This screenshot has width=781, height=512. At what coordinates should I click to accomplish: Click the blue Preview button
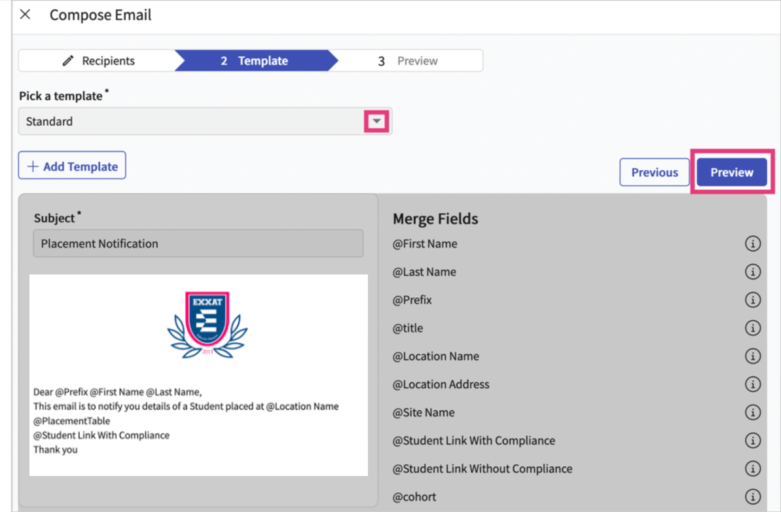(731, 173)
